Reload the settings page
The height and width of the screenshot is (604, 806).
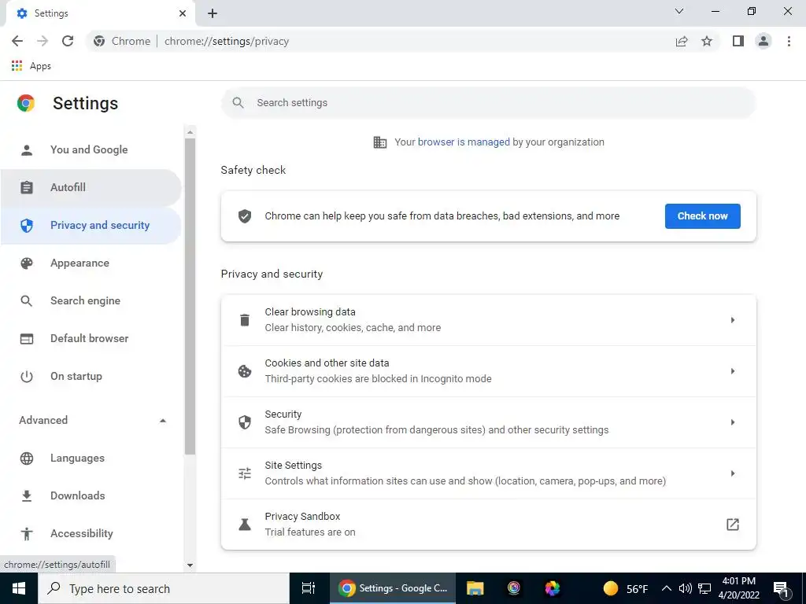click(68, 41)
